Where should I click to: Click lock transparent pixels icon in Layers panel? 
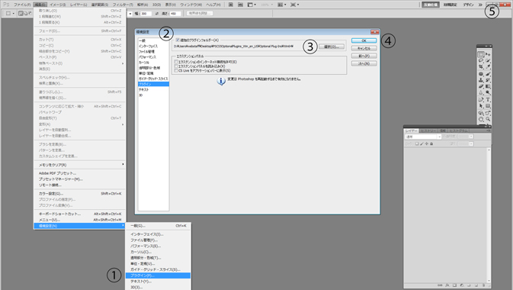click(417, 143)
